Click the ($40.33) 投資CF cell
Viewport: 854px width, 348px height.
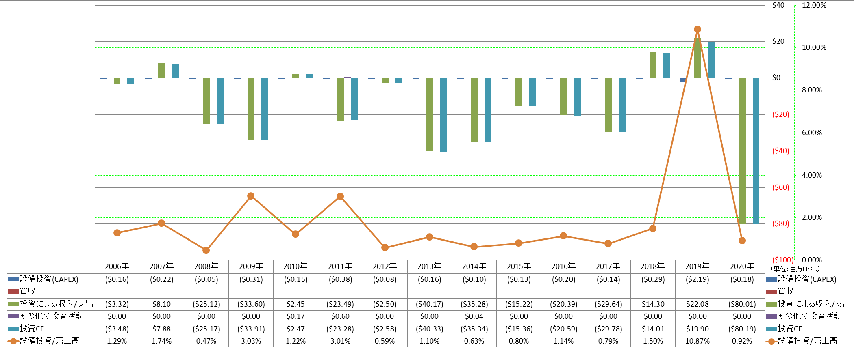click(x=430, y=329)
